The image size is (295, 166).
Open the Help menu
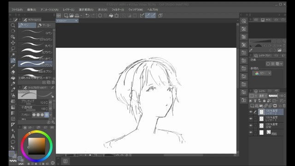(x=153, y=10)
